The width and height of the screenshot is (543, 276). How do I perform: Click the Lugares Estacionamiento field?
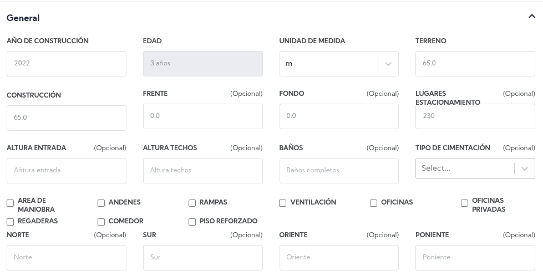pos(475,116)
